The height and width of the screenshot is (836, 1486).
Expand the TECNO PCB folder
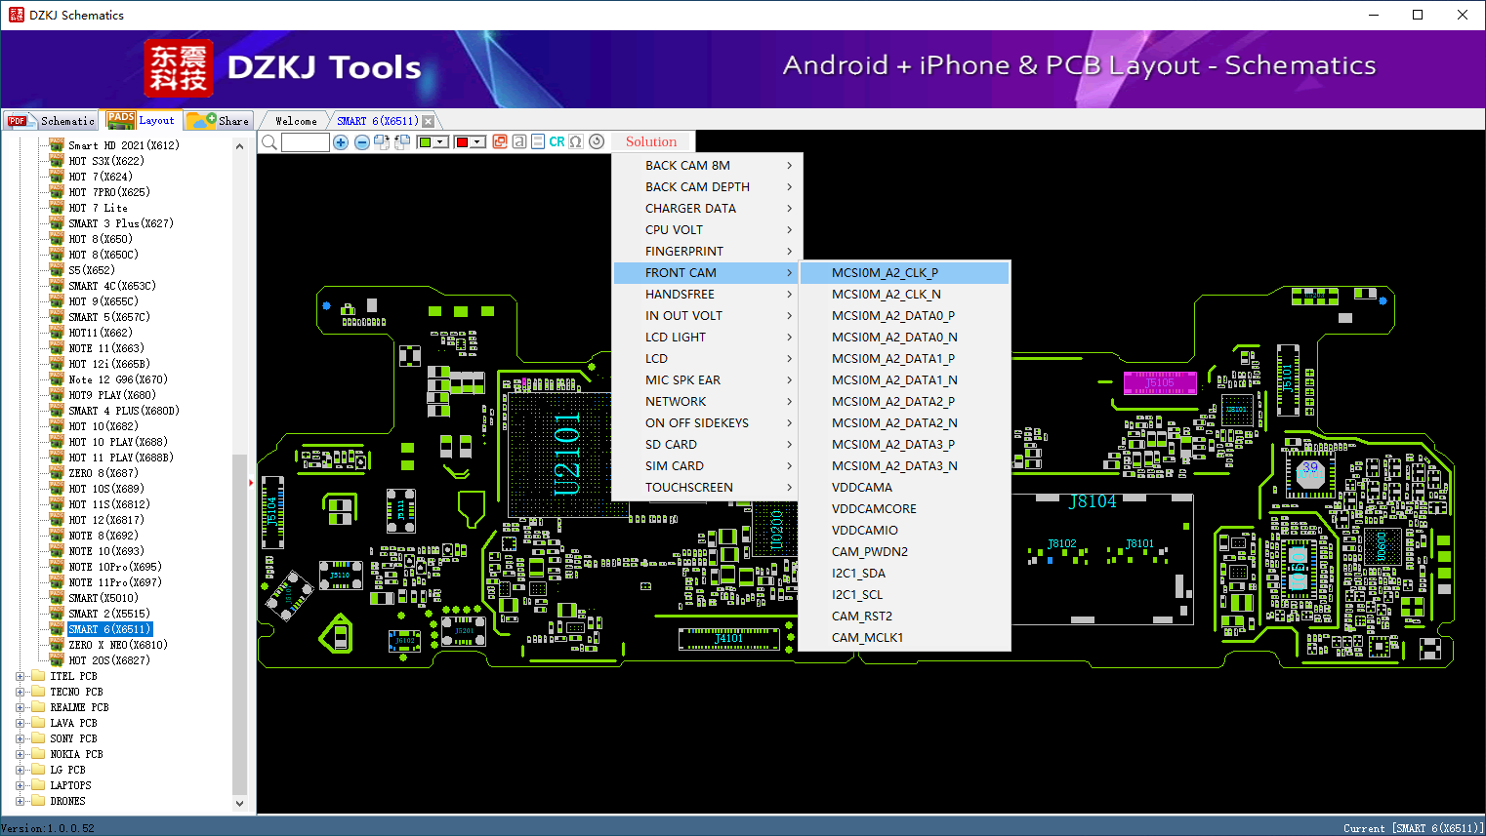tap(21, 692)
